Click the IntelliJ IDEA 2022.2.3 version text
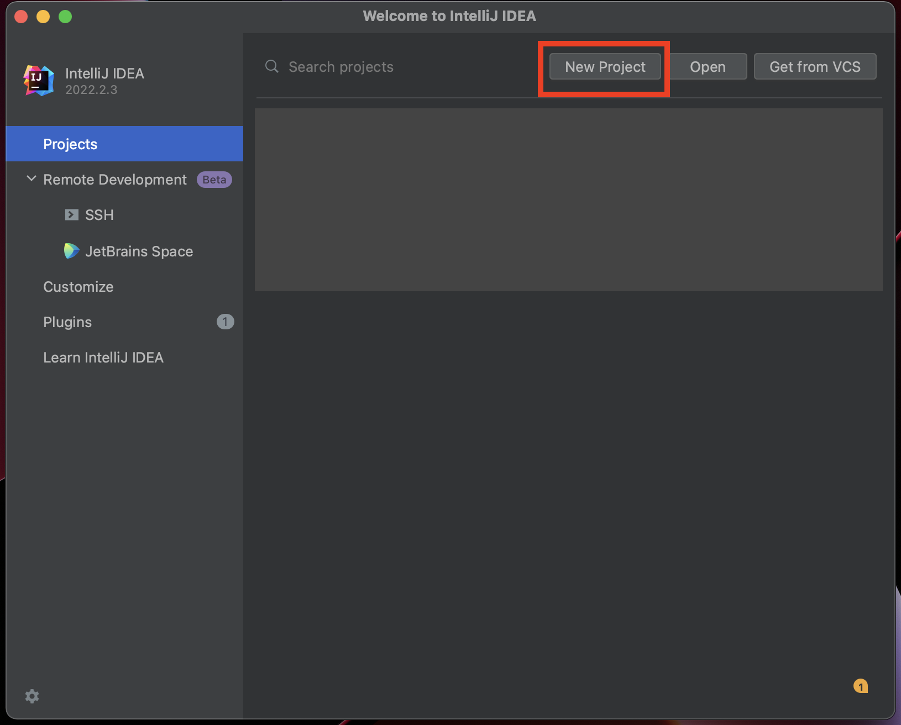The image size is (901, 725). point(91,90)
